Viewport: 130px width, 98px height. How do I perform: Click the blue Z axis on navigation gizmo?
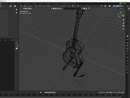(121, 12)
